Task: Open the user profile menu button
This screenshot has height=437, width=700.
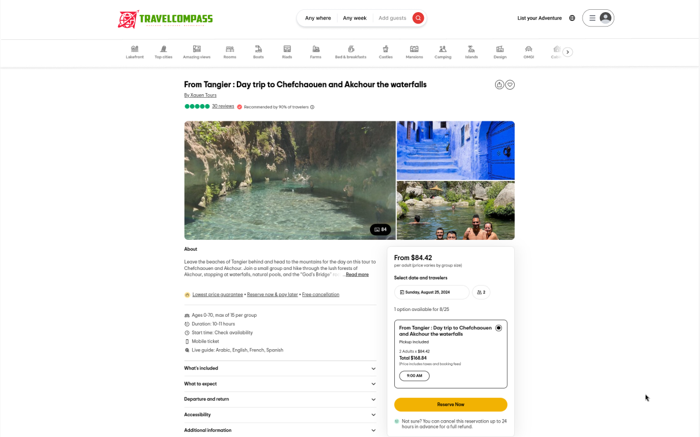Action: [x=598, y=18]
